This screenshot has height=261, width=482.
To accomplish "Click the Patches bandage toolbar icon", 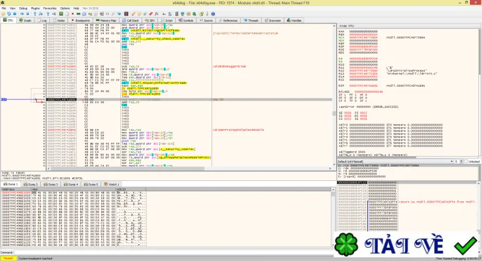I will pyautogui.click(x=133, y=14).
